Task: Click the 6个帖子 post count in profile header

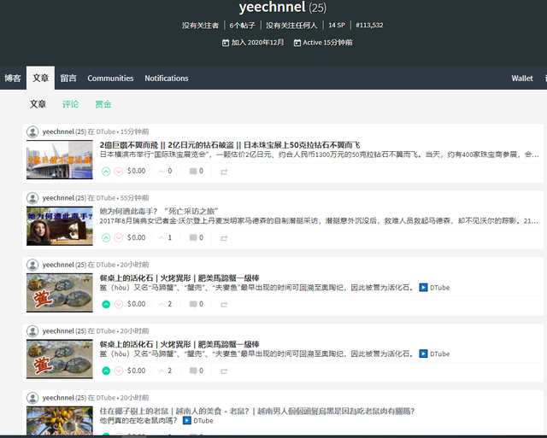Action: pyautogui.click(x=242, y=25)
